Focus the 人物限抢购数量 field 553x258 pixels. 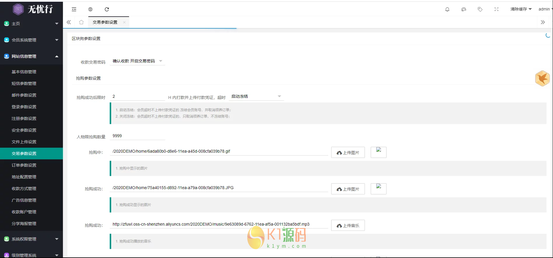click(138, 136)
